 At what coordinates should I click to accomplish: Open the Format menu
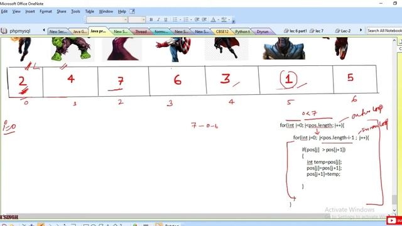46,11
